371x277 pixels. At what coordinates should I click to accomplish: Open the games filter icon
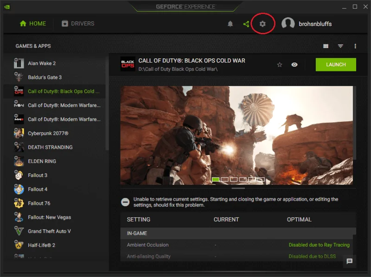341,46
